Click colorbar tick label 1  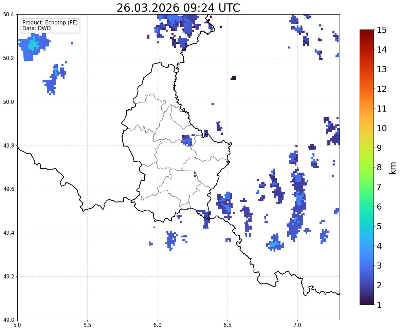point(379,305)
